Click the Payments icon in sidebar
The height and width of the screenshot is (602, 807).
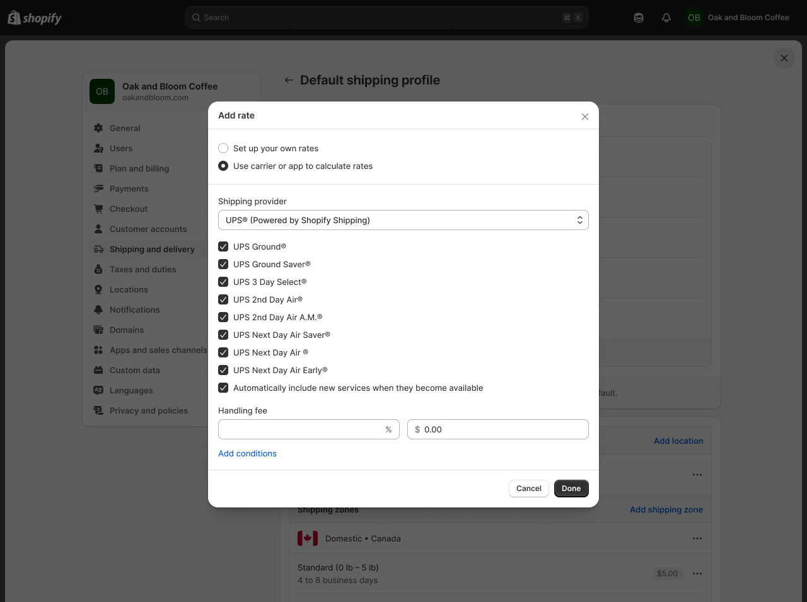98,188
